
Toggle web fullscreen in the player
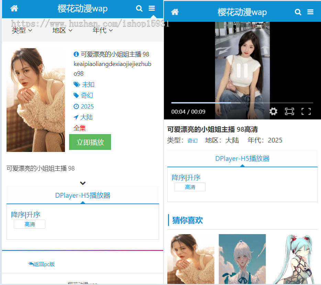pos(289,112)
